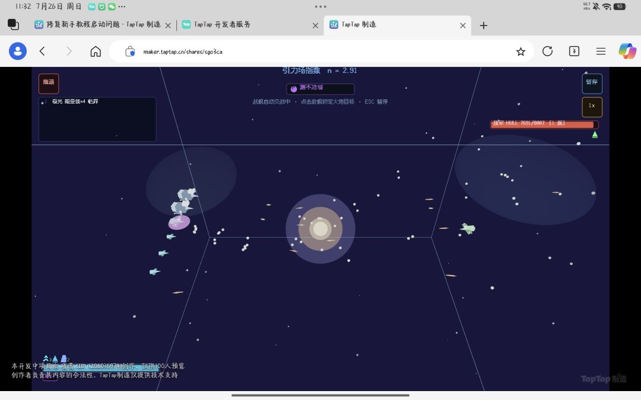The height and width of the screenshot is (400, 641).
Task: Go forward to next page
Action: (69, 52)
